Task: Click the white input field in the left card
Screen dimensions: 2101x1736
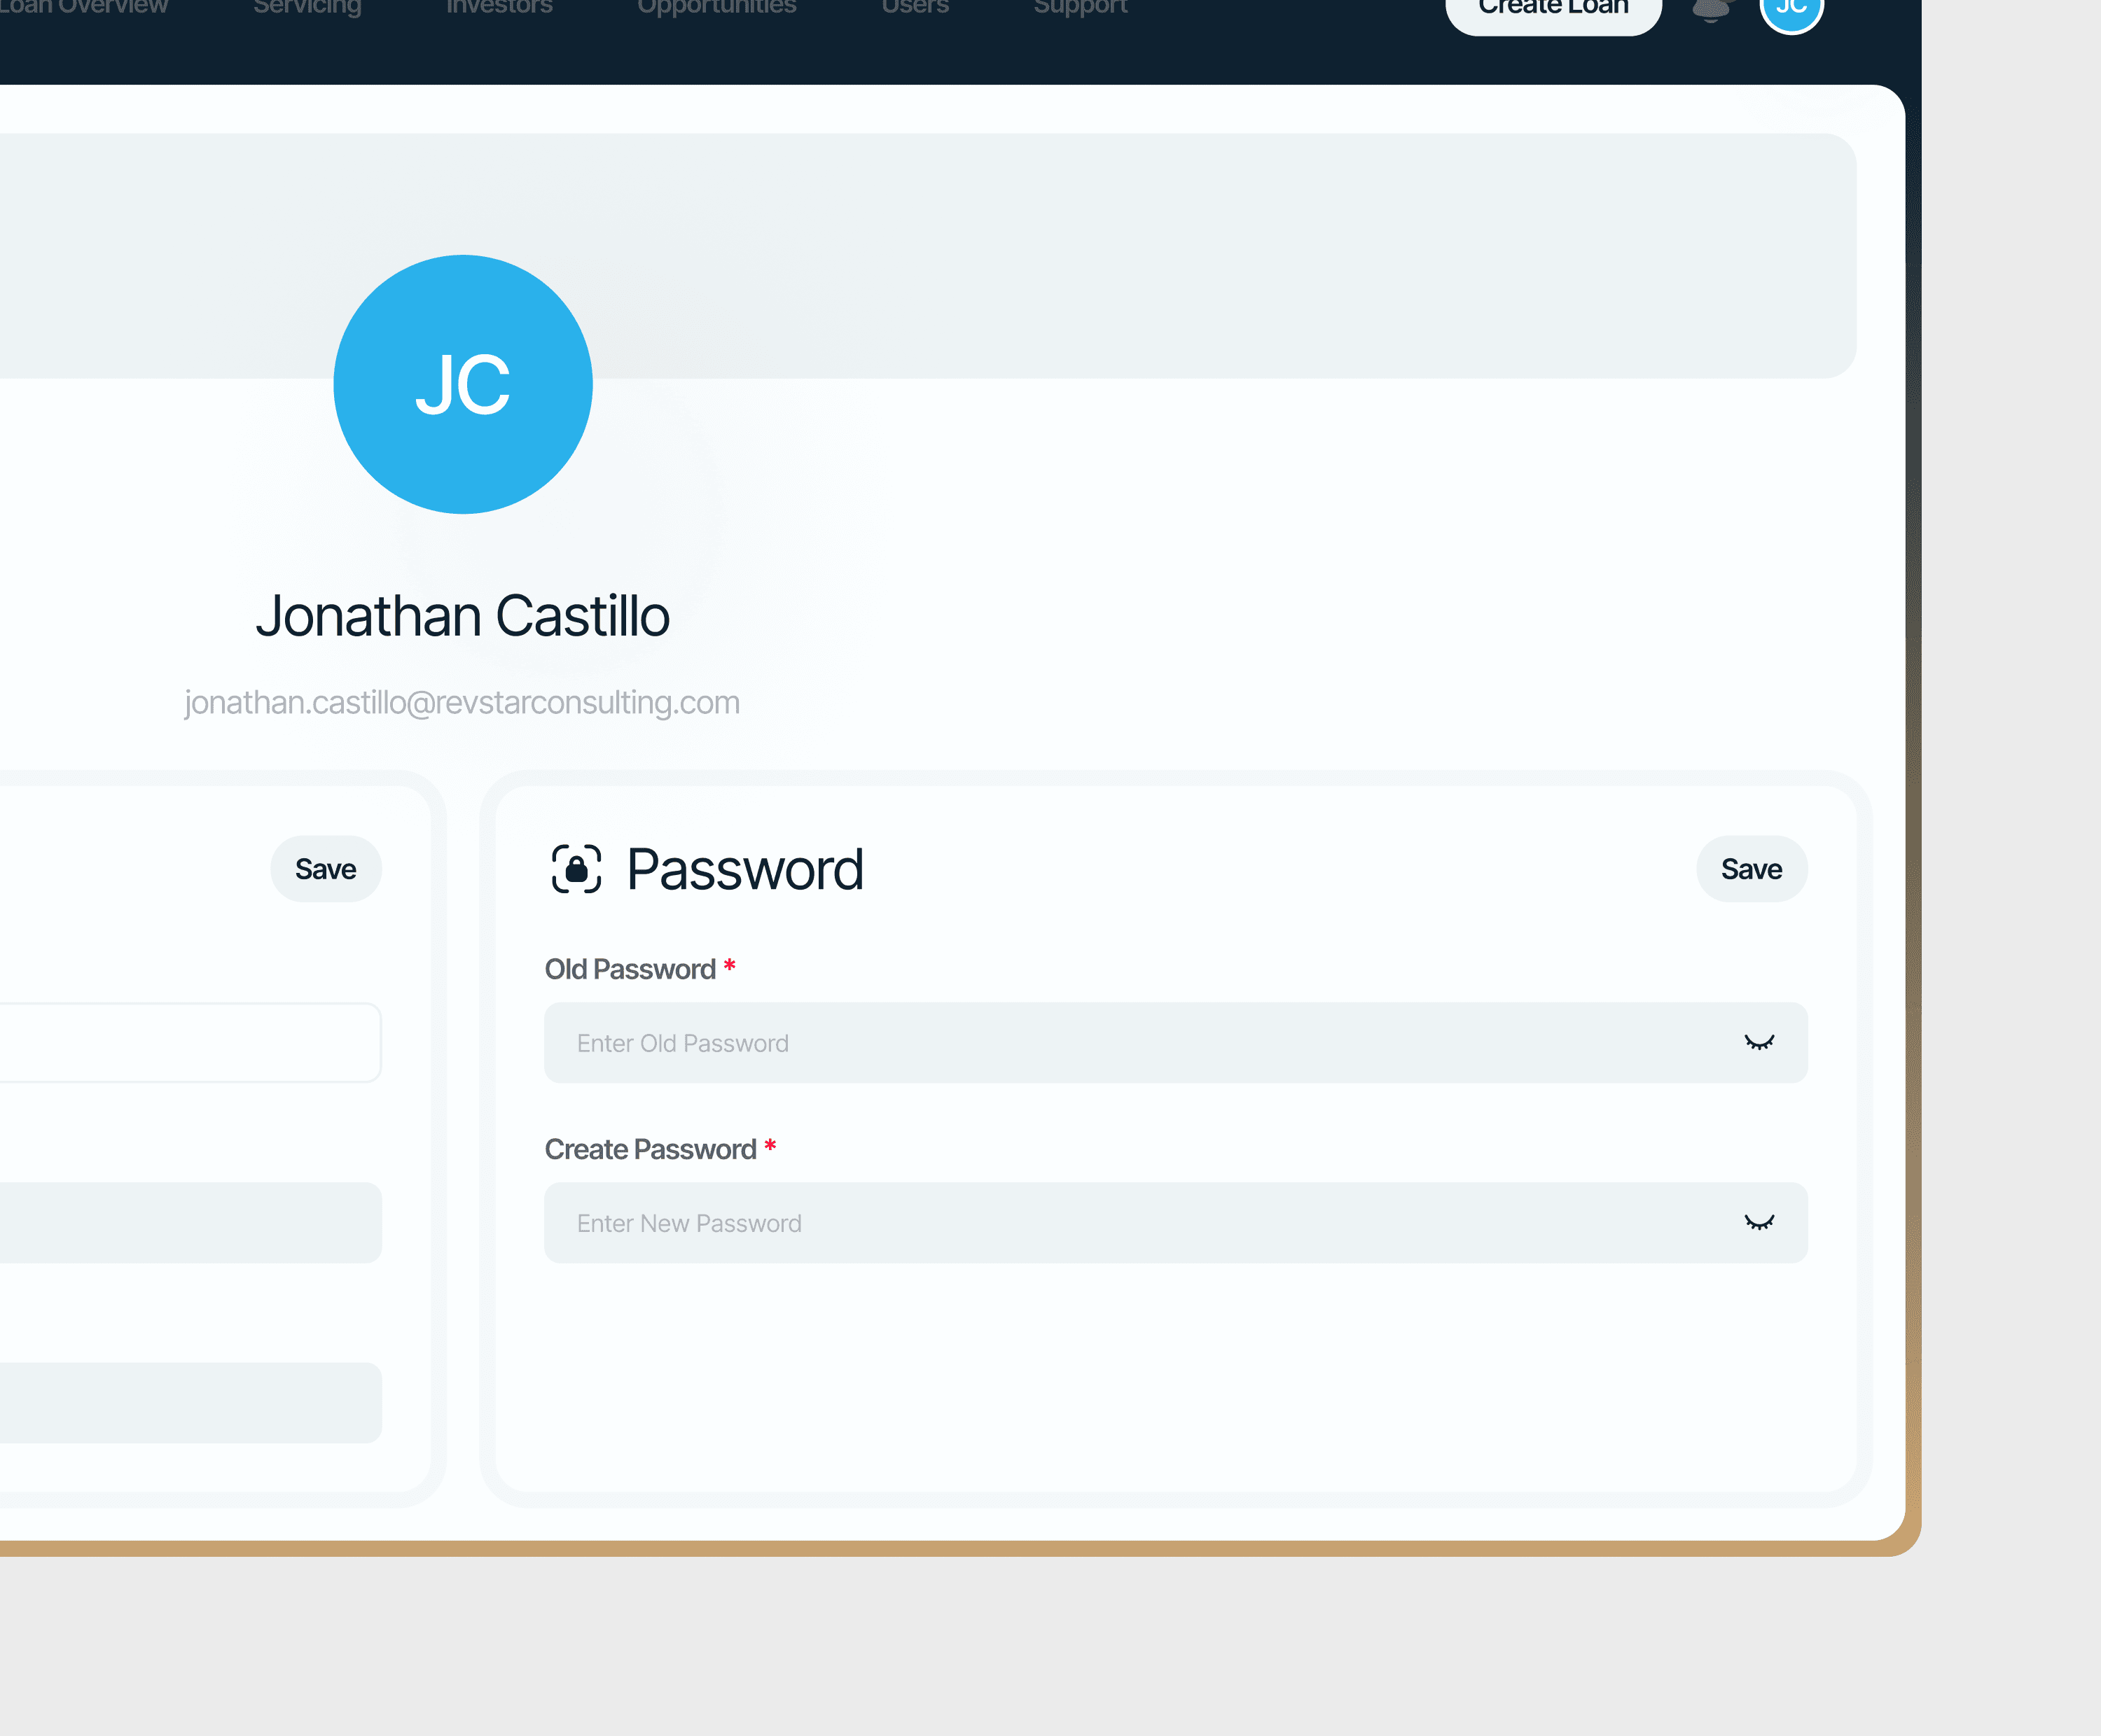Action: (190, 1043)
